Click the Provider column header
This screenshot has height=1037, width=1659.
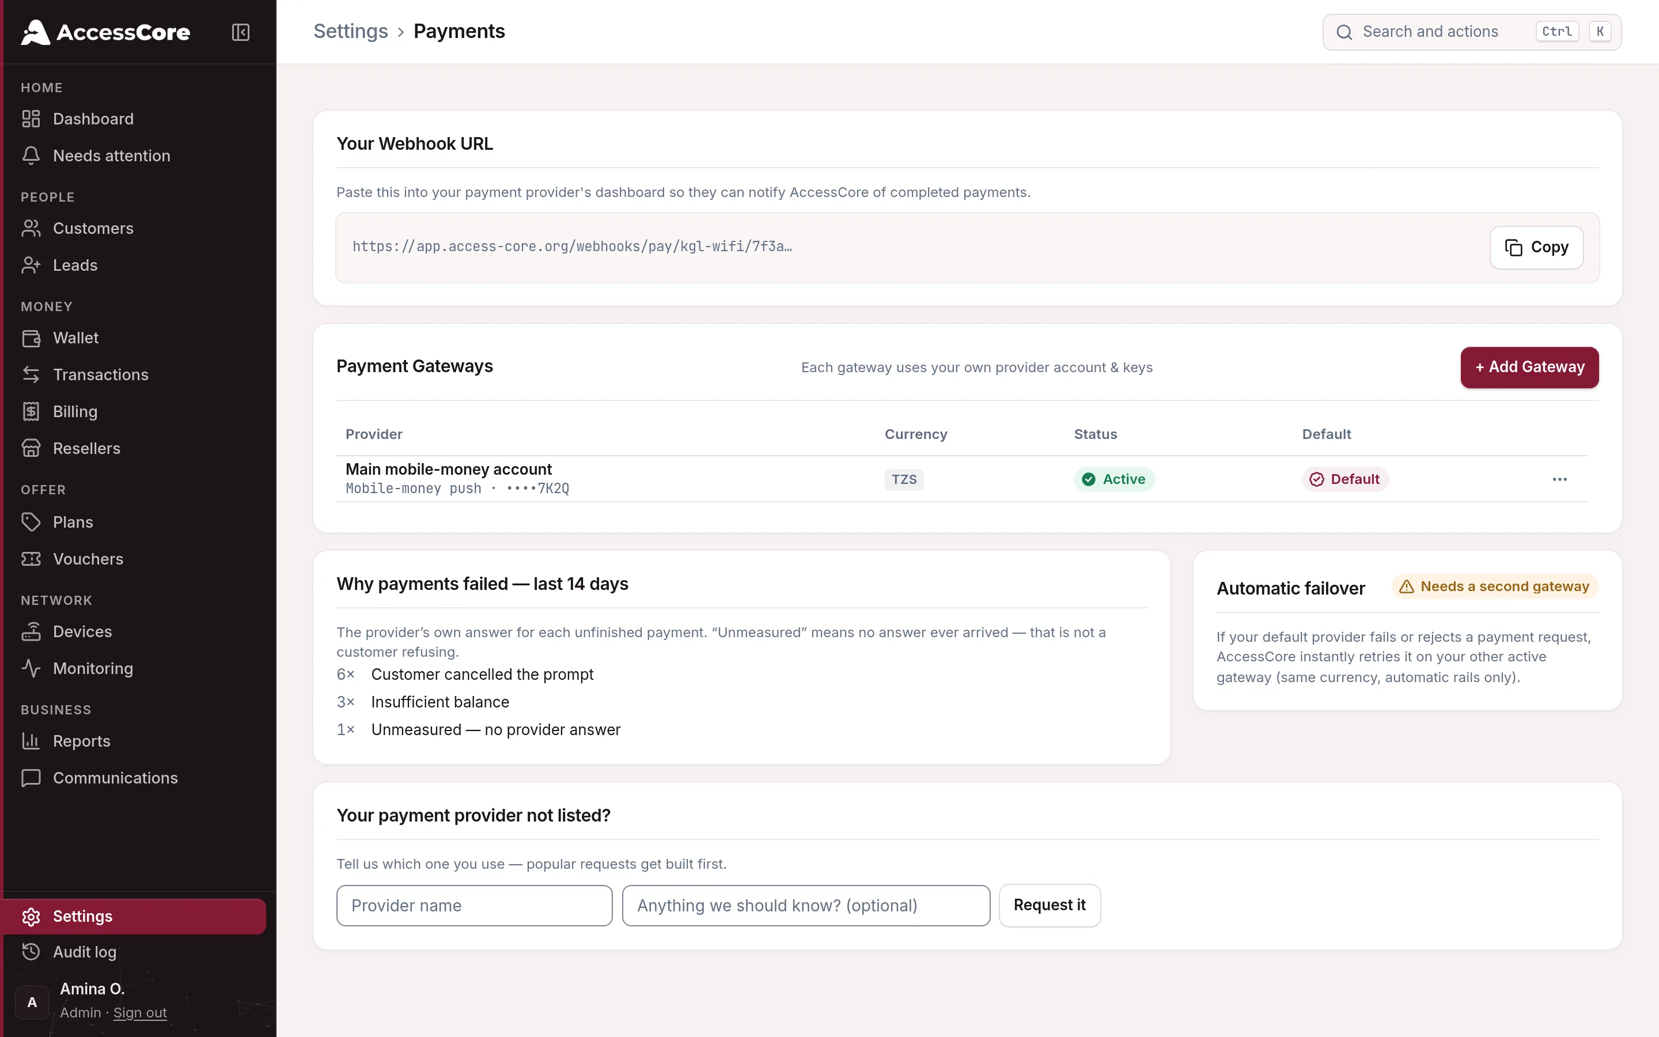click(x=374, y=434)
